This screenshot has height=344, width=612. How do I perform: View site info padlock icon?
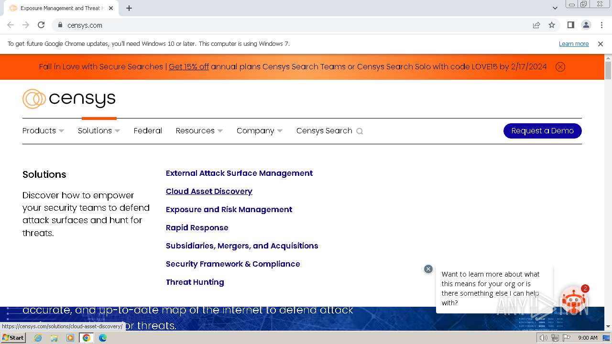pos(60,25)
